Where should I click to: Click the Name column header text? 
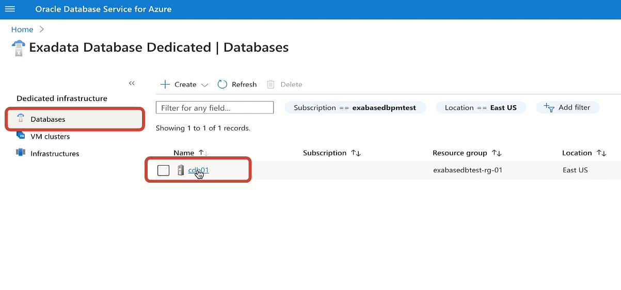pyautogui.click(x=184, y=153)
